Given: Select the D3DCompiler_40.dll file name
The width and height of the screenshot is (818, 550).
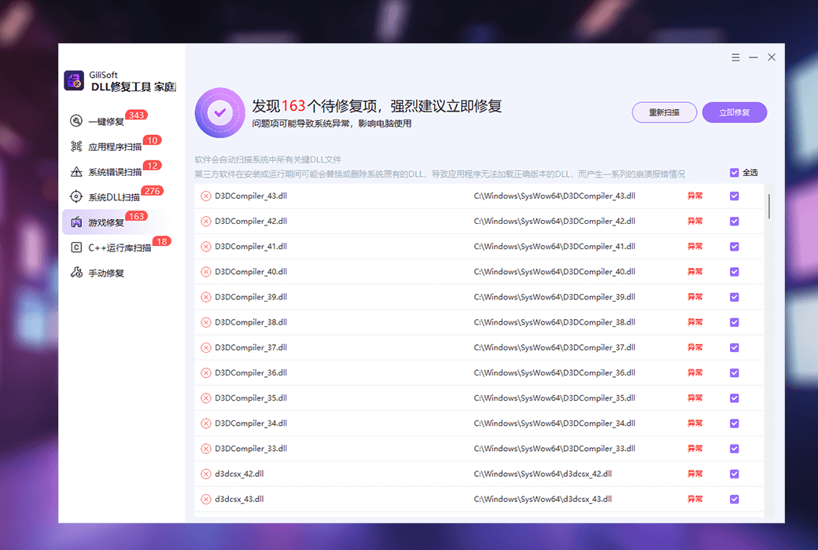Looking at the screenshot, I should [x=251, y=272].
